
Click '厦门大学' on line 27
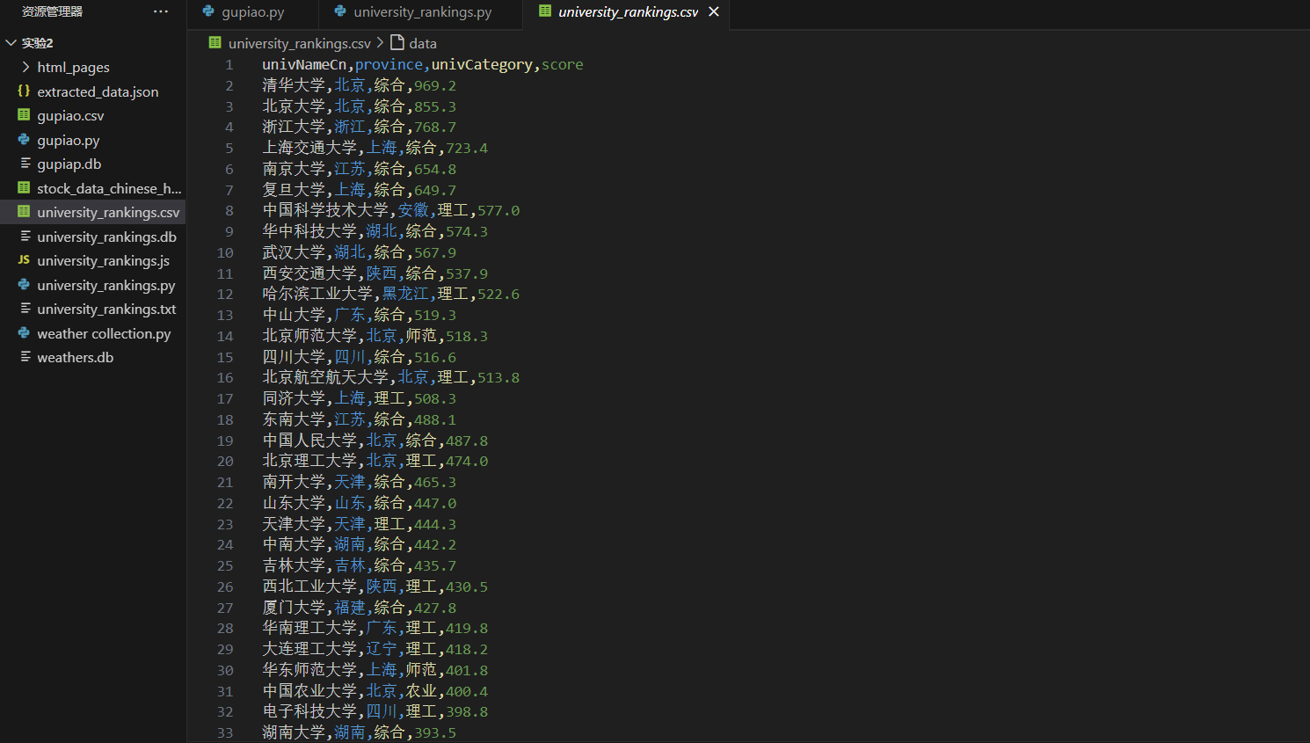coord(294,608)
